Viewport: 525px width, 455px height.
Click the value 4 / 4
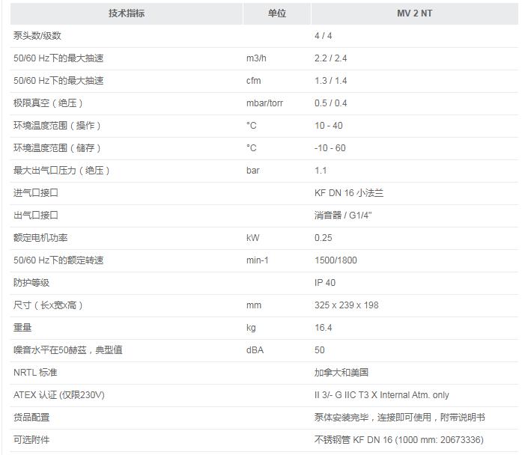pyautogui.click(x=323, y=36)
